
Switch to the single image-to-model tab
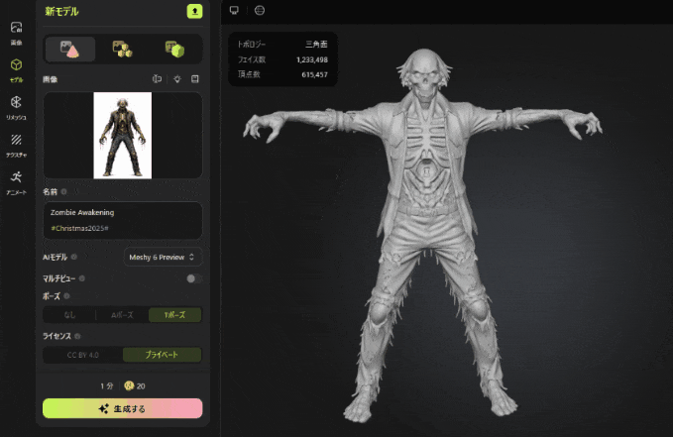point(70,49)
